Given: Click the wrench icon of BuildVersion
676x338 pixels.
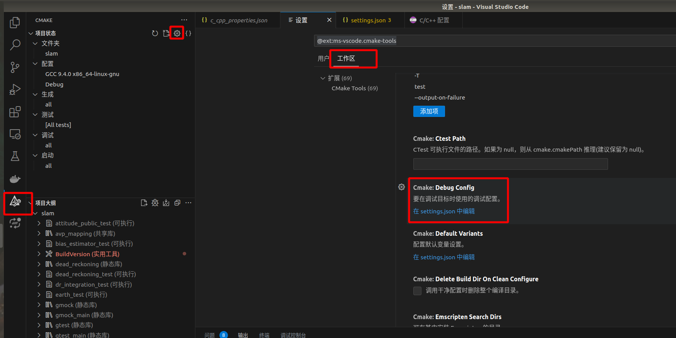Looking at the screenshot, I should pos(49,254).
